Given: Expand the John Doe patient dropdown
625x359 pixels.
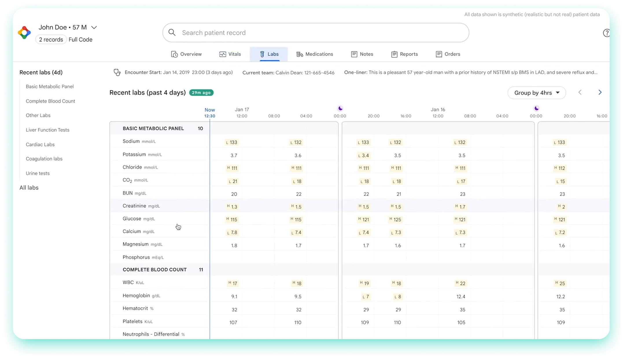Looking at the screenshot, I should point(94,27).
